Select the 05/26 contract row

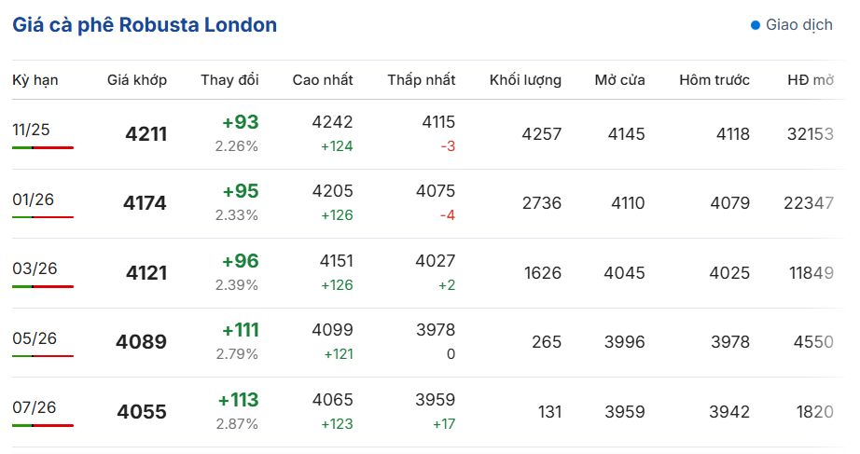coord(428,342)
